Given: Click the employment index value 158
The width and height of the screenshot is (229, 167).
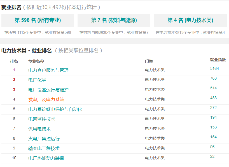Looking at the screenshot, I should 213,127.
